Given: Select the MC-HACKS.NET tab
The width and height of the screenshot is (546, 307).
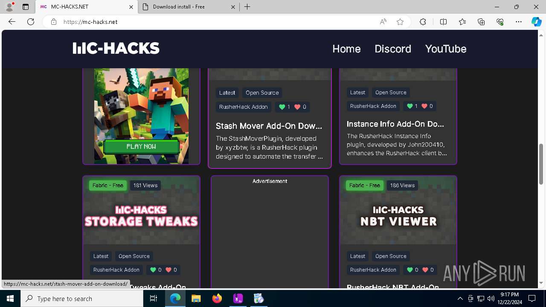Looking at the screenshot, I should tap(87, 7).
